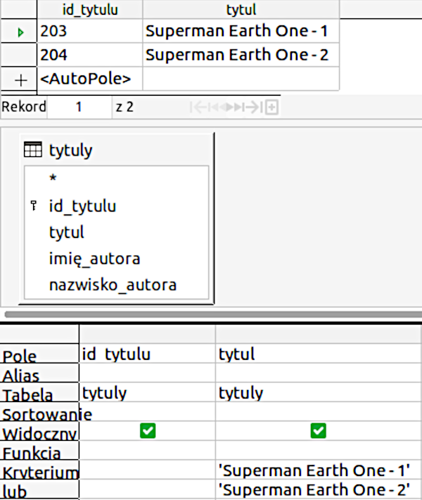The image size is (422, 500).
Task: Select the id_tytulu column header in results
Action: [x=89, y=8]
